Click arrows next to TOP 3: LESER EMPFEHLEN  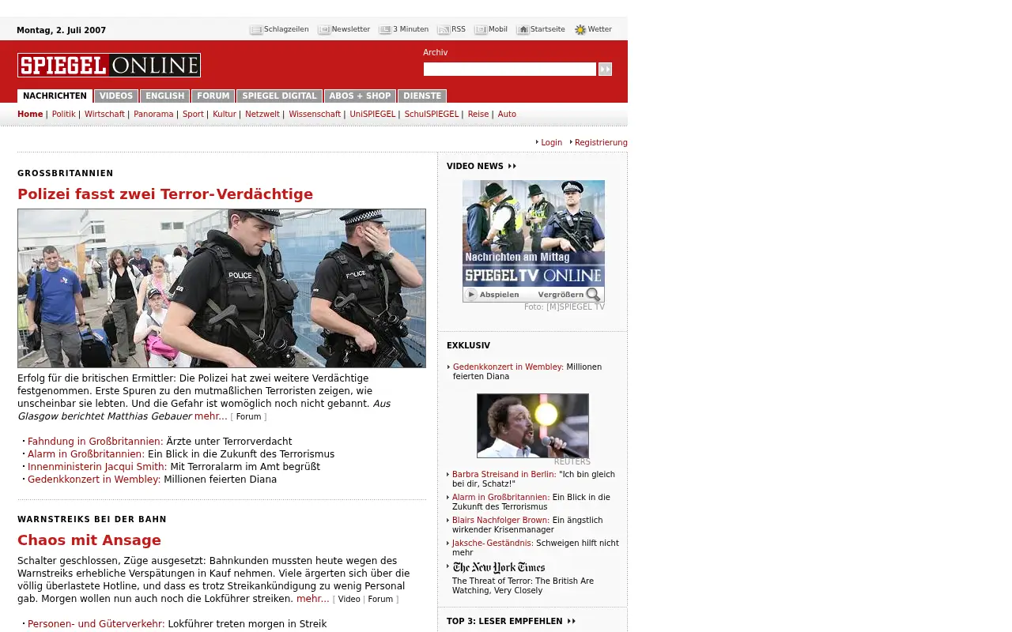[571, 622]
